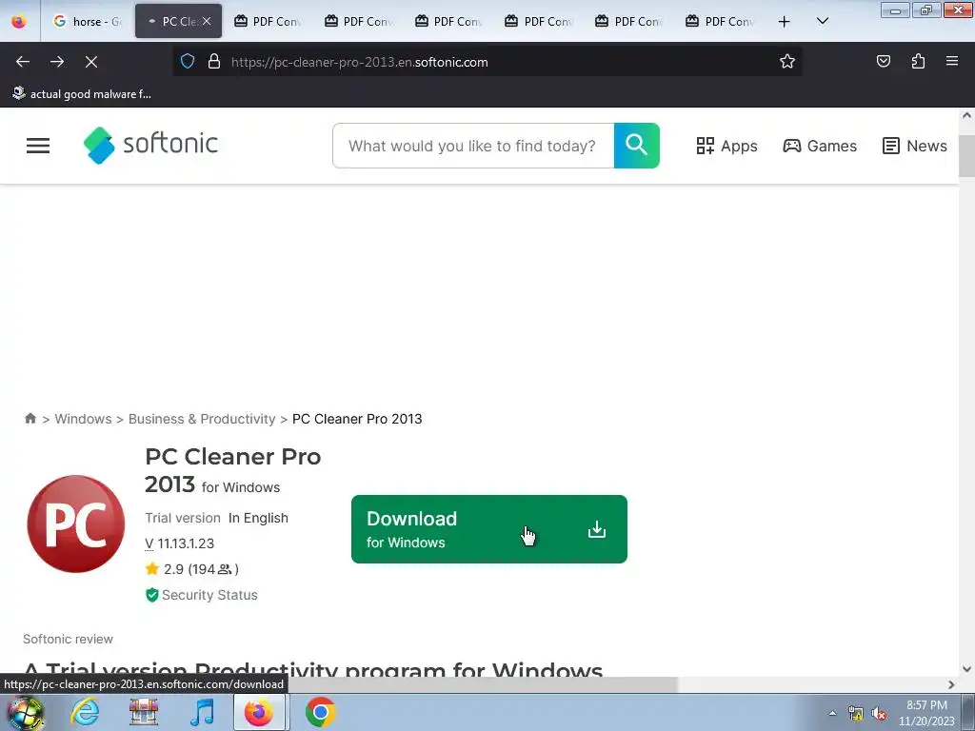This screenshot has width=975, height=731.
Task: Click the Firefox back arrow
Action: pyautogui.click(x=23, y=62)
